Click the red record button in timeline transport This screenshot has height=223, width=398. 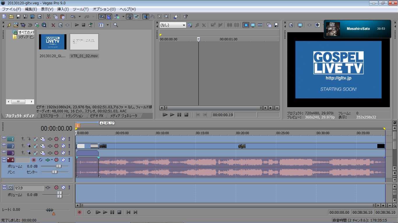pyautogui.click(x=79, y=212)
